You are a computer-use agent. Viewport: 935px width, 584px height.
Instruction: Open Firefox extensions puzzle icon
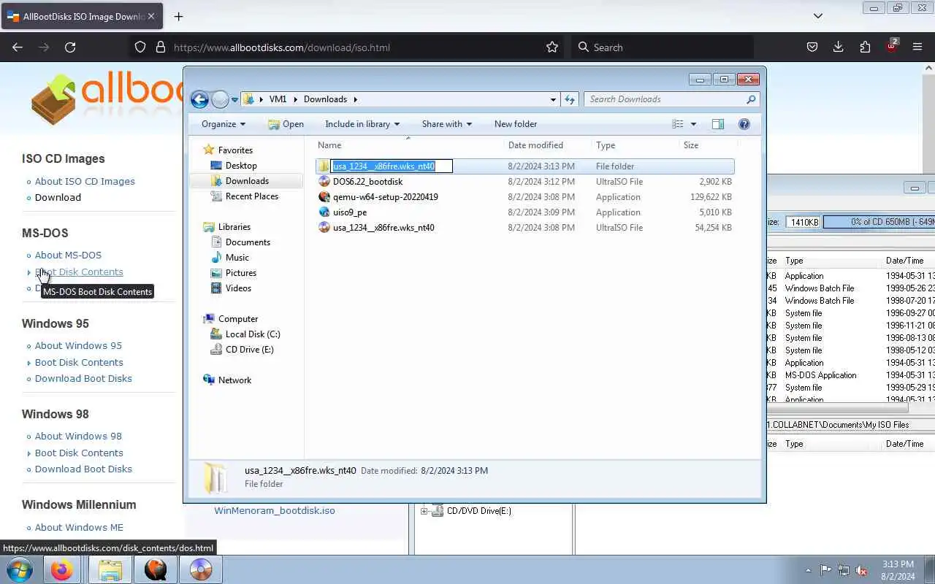click(865, 47)
